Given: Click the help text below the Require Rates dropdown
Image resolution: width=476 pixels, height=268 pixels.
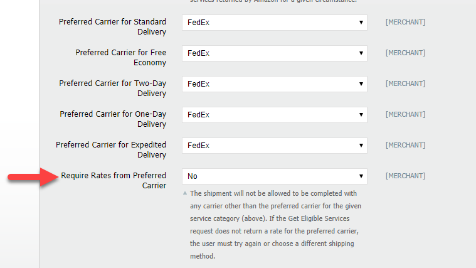Looking at the screenshot, I should [273, 225].
